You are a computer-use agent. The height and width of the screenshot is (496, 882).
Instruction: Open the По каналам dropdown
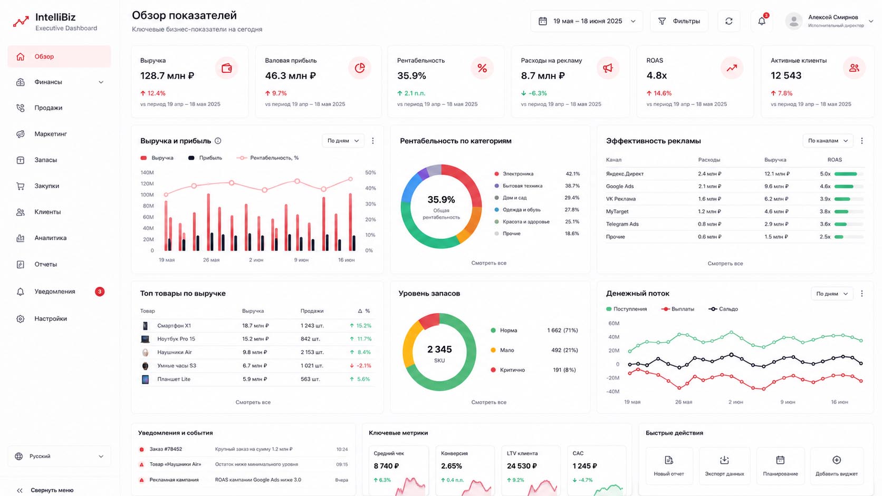(828, 141)
